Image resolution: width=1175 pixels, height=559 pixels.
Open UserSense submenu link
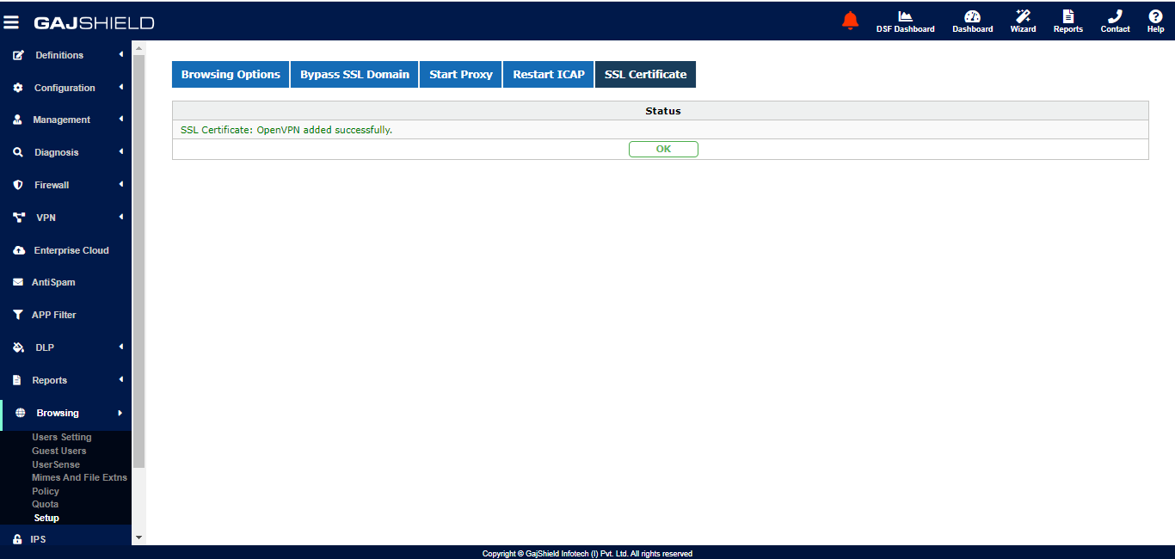coord(56,464)
